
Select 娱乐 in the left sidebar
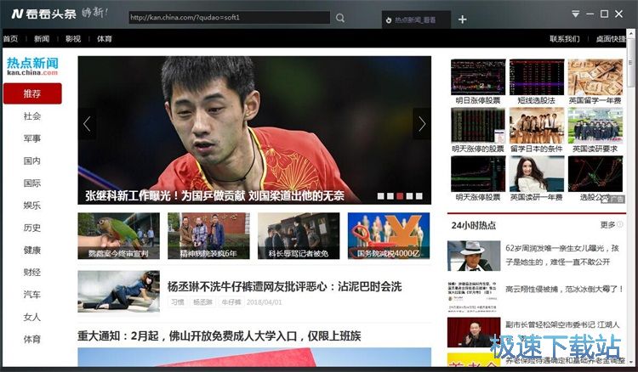pyautogui.click(x=32, y=206)
